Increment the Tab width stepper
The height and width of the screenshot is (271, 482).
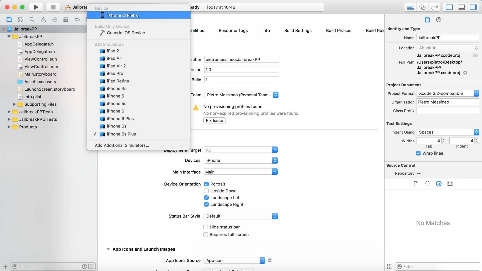coord(444,139)
